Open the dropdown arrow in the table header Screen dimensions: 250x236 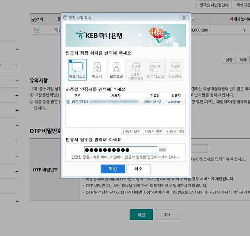click(x=193, y=19)
